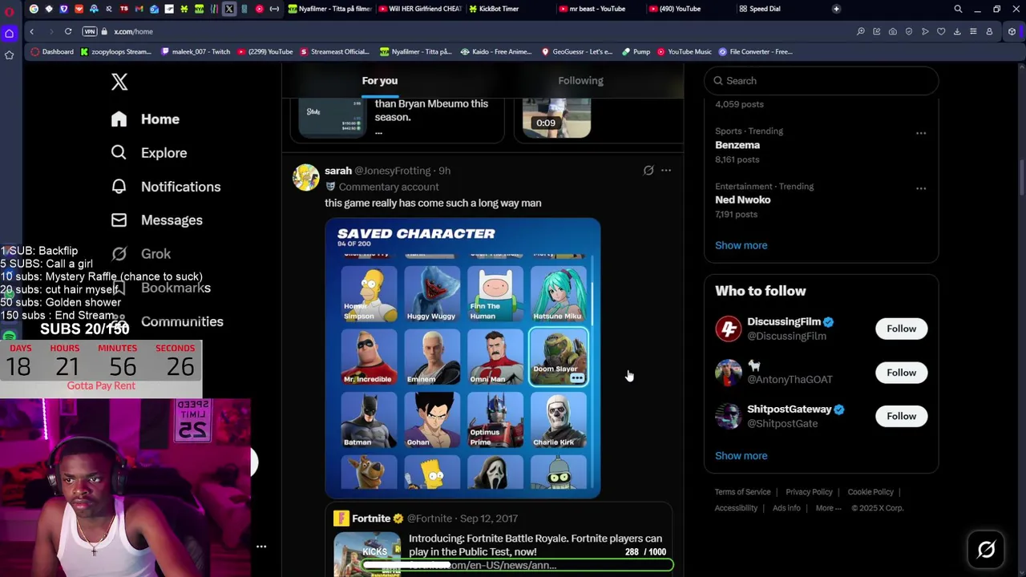Click browser tab search magnifier icon
The width and height of the screenshot is (1026, 577).
(958, 9)
